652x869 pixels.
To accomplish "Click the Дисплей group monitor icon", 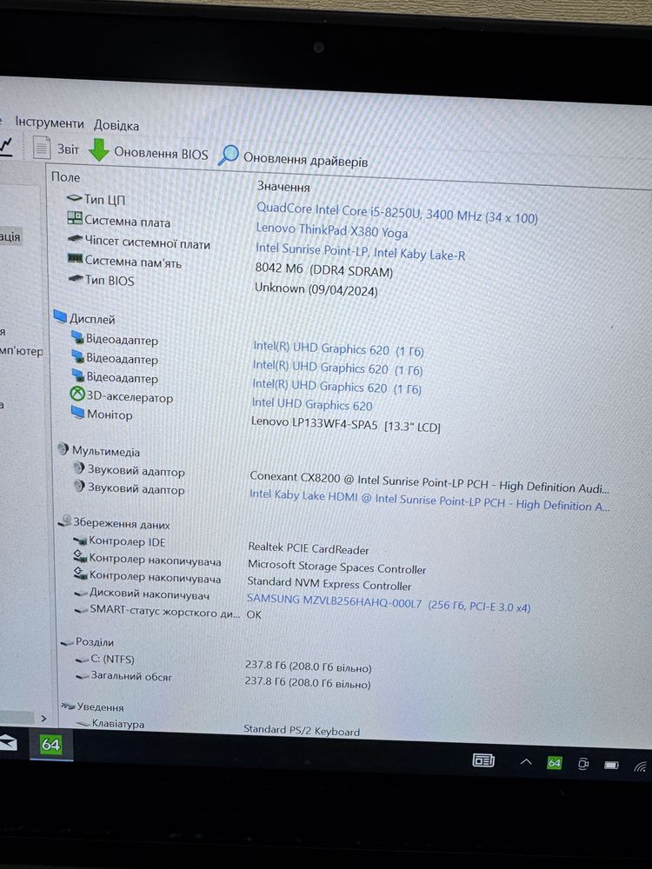I will [x=60, y=316].
